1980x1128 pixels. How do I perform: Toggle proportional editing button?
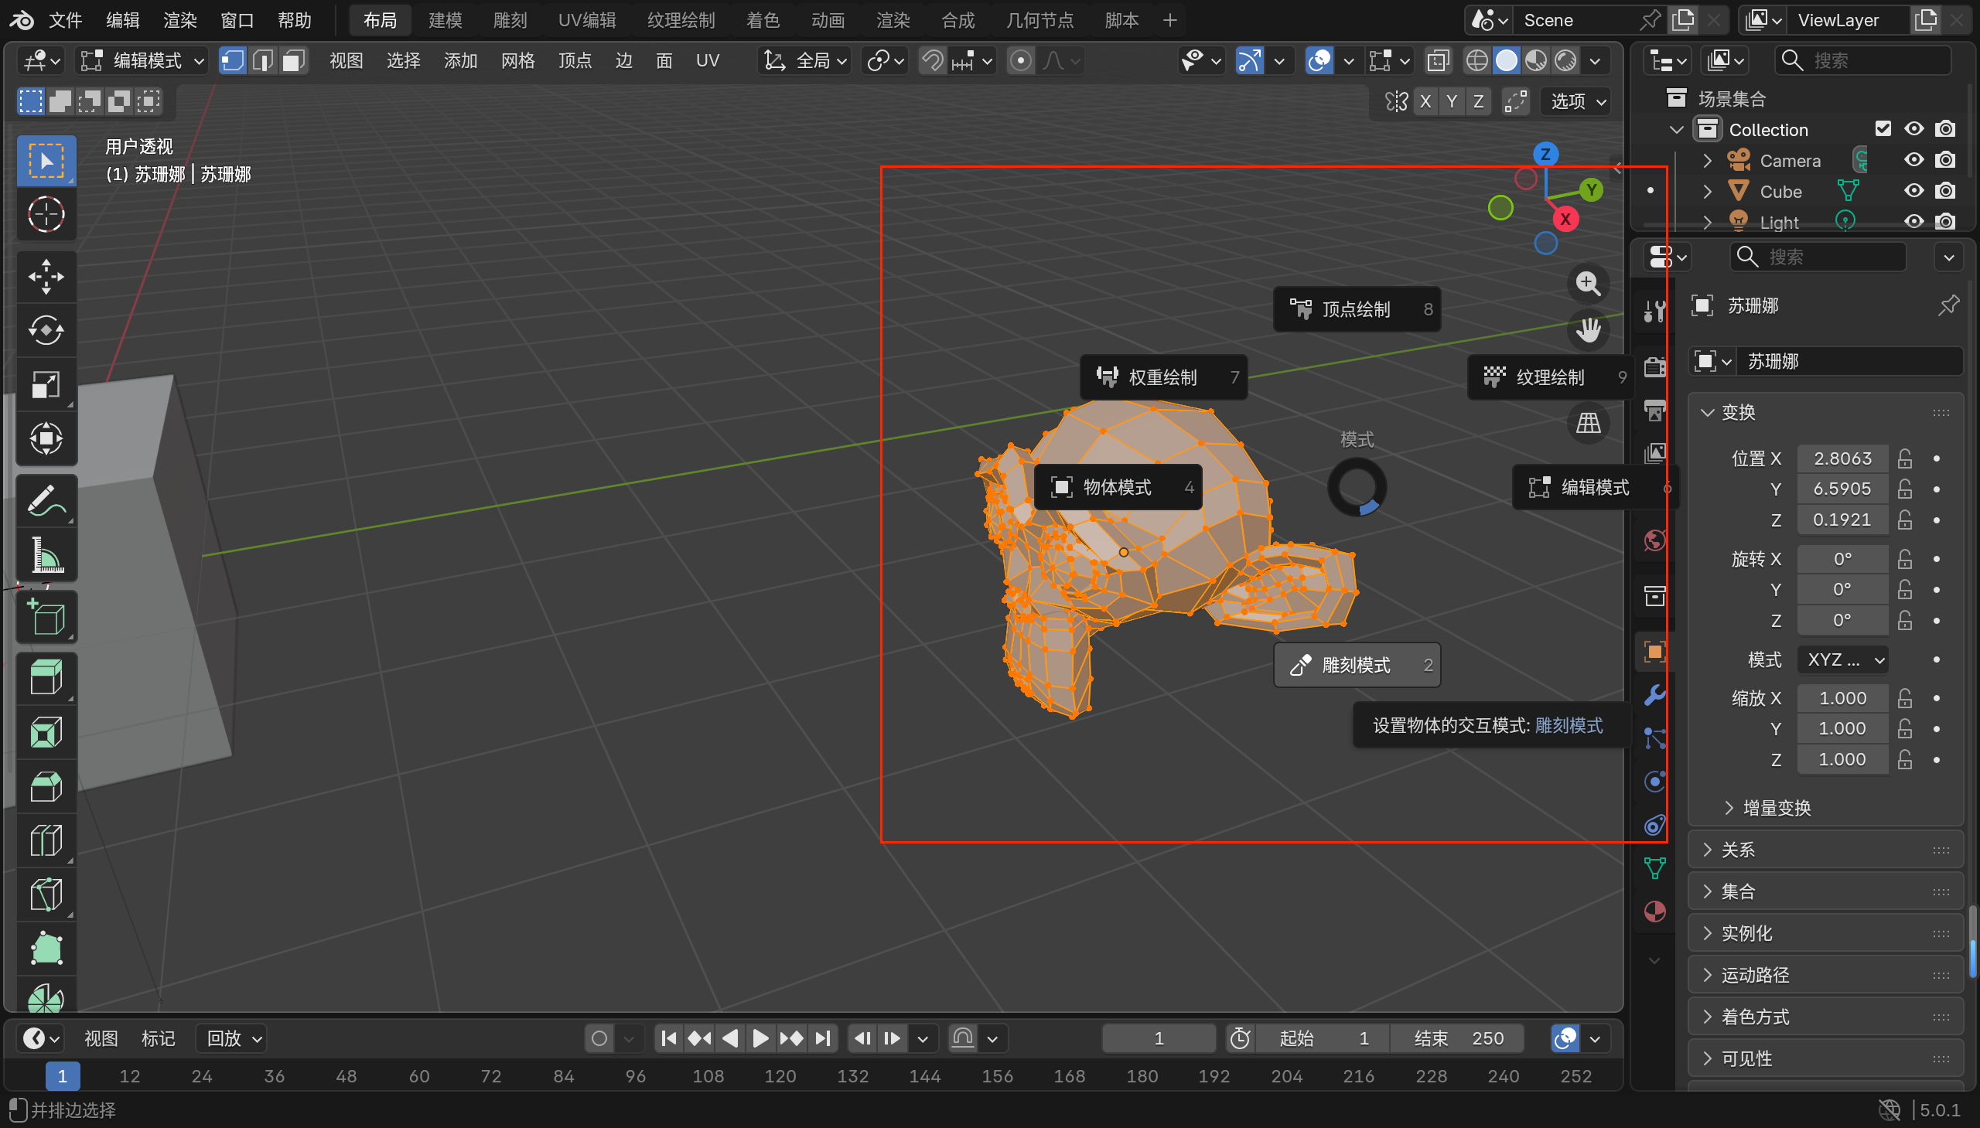[1021, 60]
